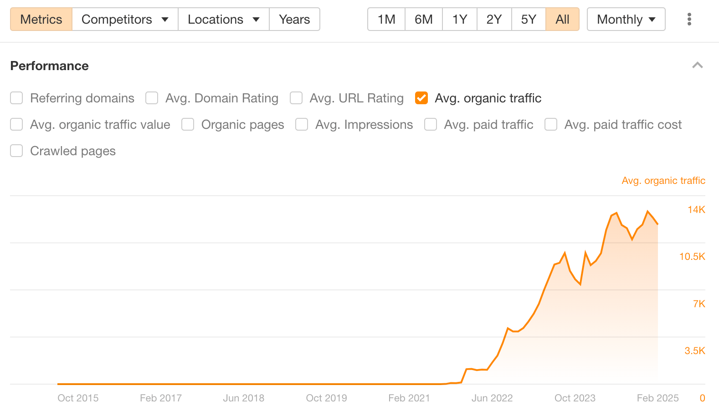Image resolution: width=719 pixels, height=416 pixels.
Task: Click the Feb 2025 x-axis label
Action: click(x=658, y=398)
